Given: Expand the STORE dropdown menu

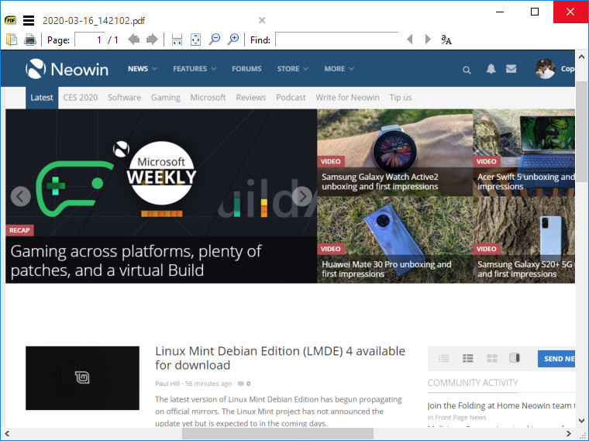Looking at the screenshot, I should click(x=293, y=69).
